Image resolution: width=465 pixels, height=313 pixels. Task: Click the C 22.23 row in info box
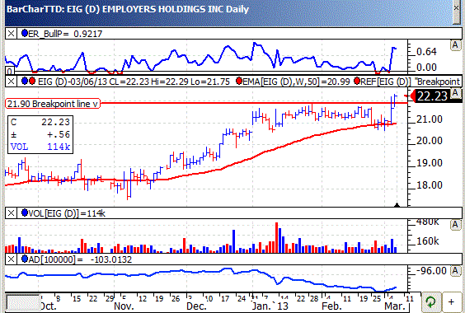tap(40, 122)
